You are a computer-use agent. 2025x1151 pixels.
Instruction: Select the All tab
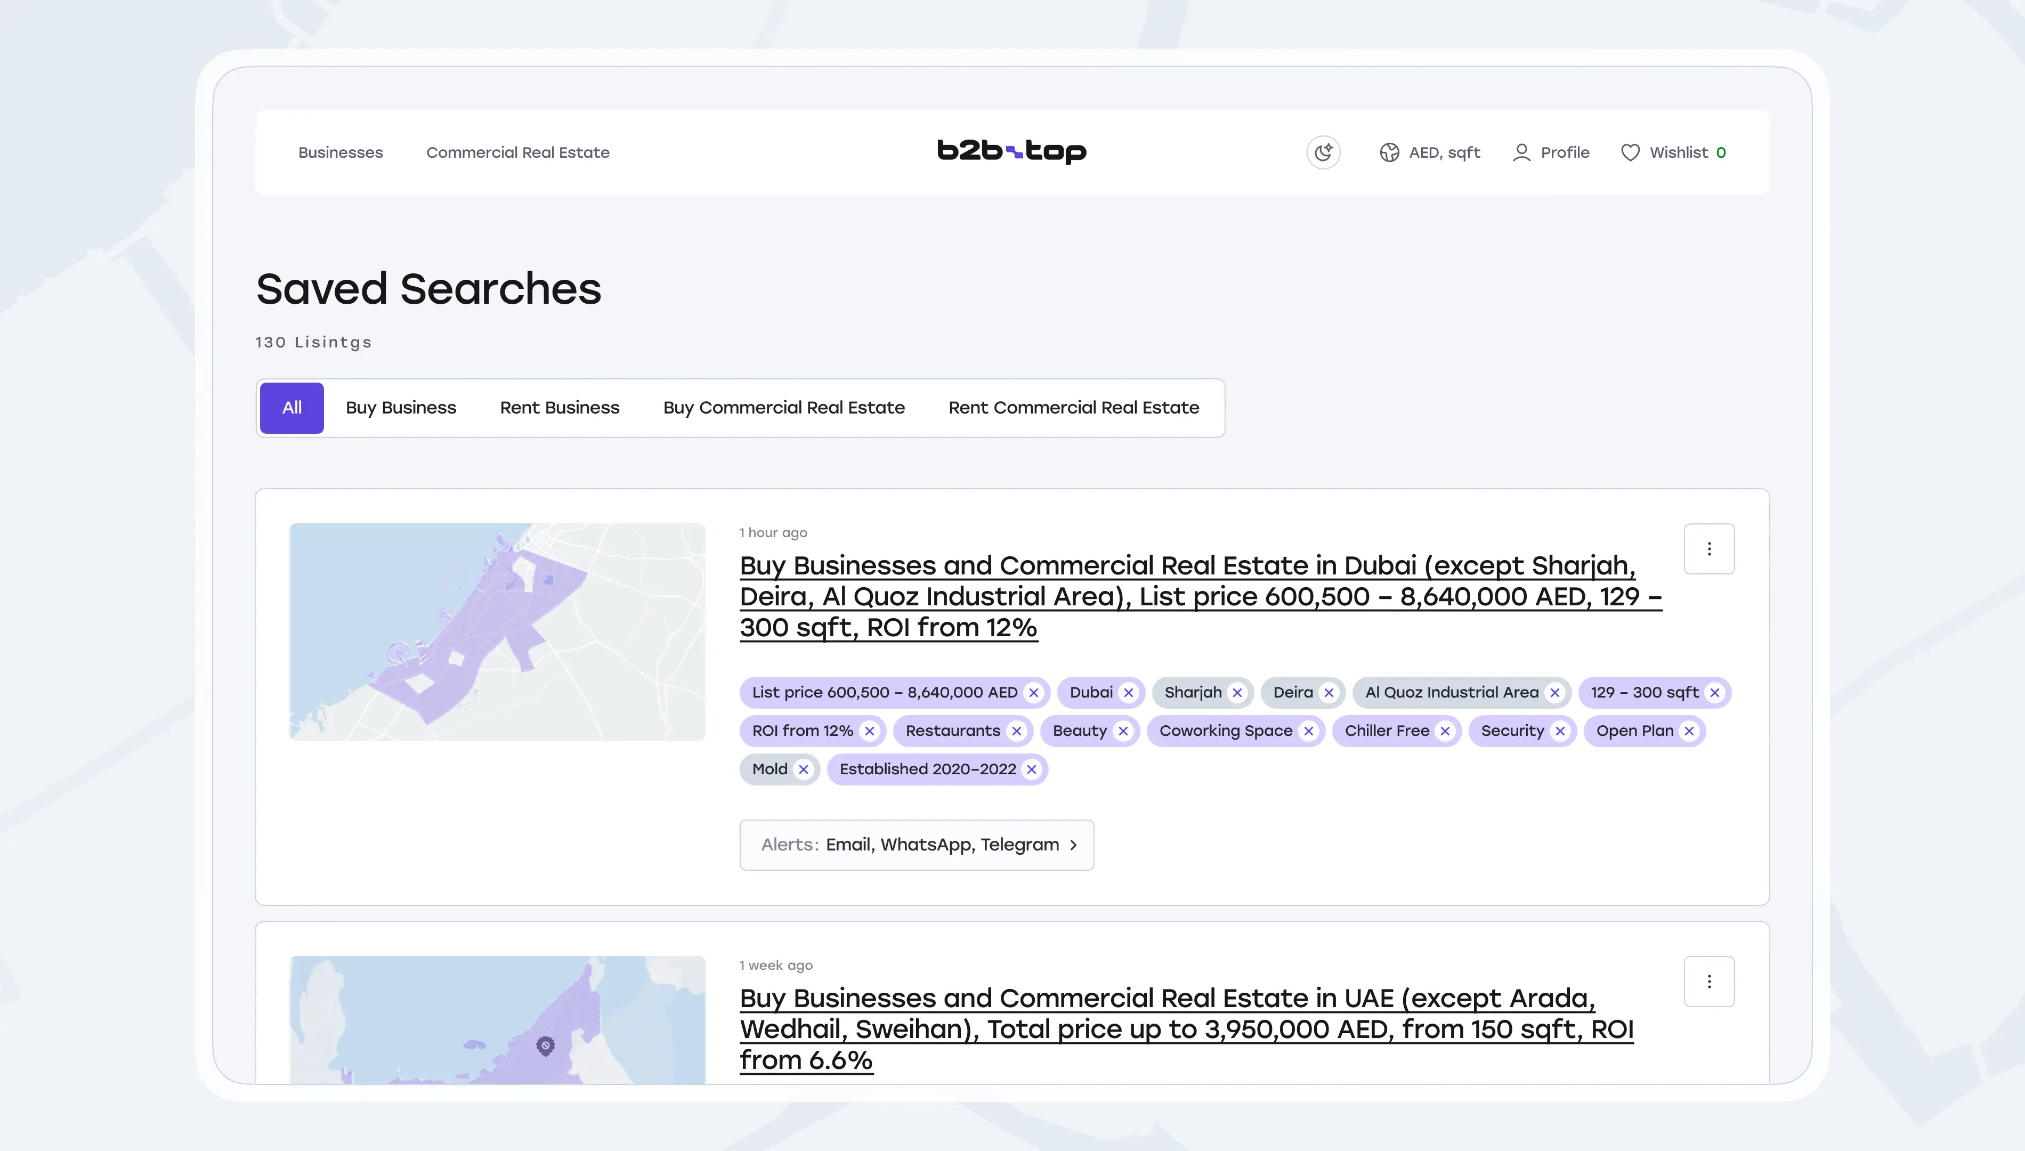point(291,408)
